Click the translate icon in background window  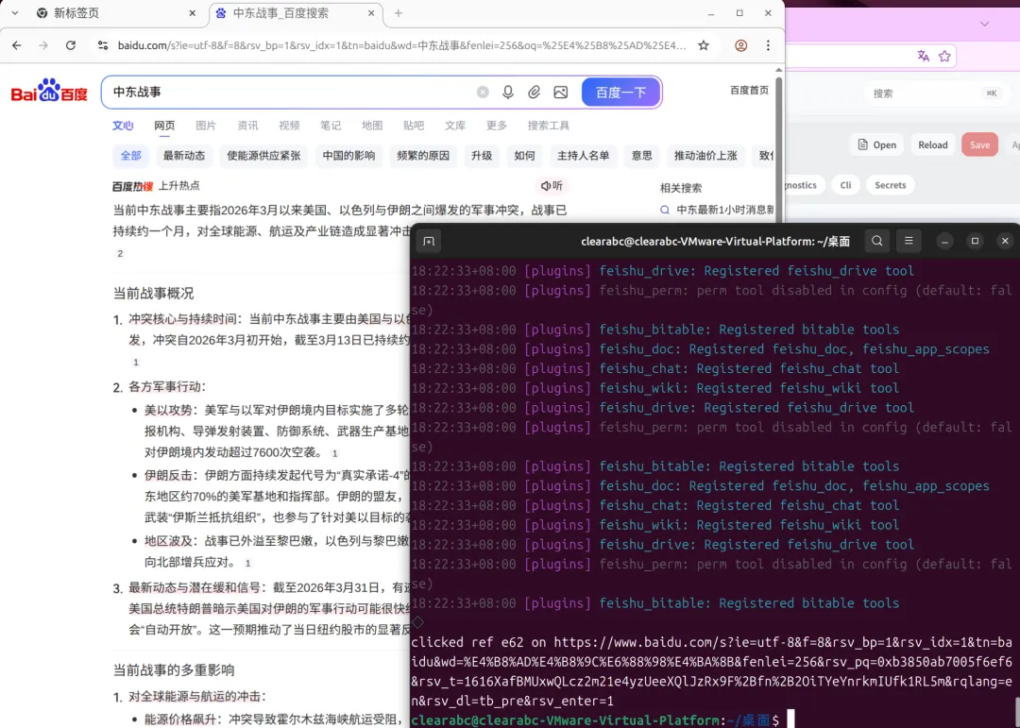[x=923, y=56]
